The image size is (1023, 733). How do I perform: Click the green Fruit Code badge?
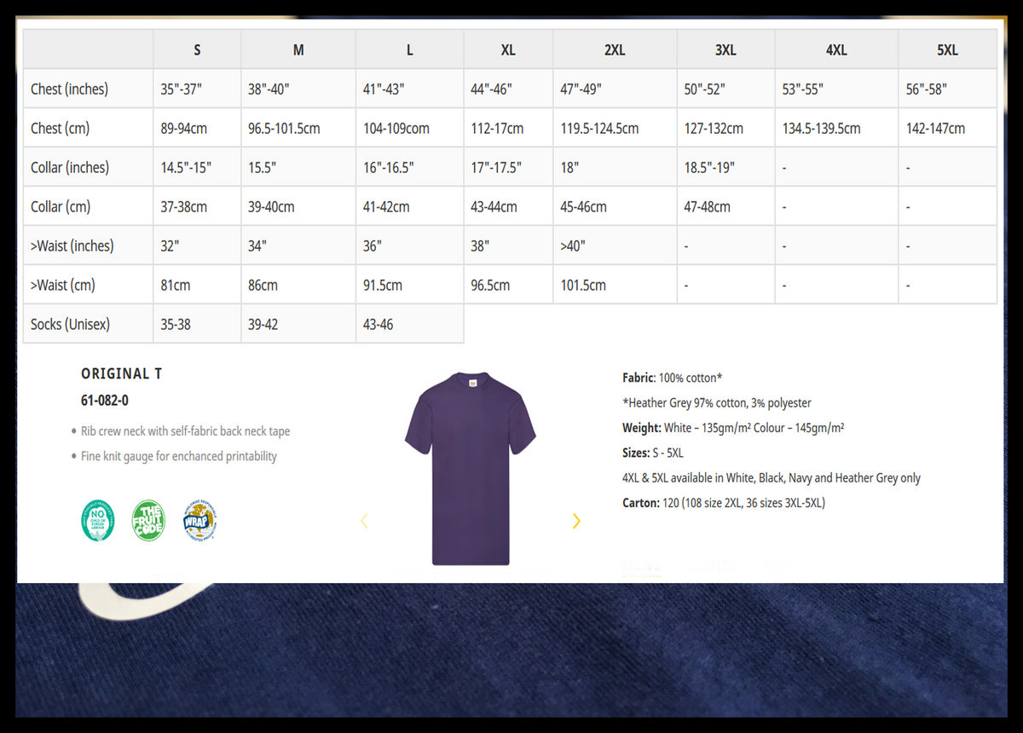[147, 520]
